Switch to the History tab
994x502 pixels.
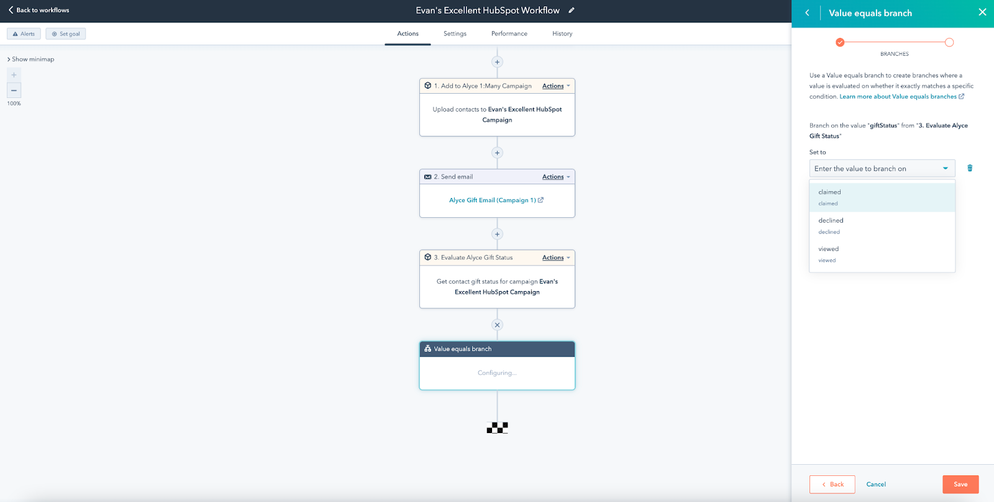562,34
